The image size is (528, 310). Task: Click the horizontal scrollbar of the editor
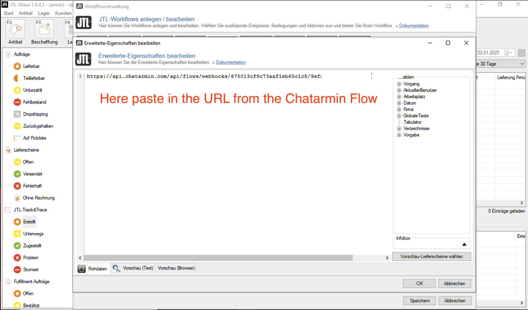point(218,258)
